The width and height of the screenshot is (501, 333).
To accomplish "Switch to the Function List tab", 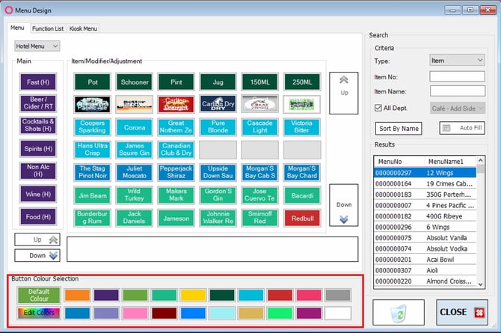I will click(48, 28).
